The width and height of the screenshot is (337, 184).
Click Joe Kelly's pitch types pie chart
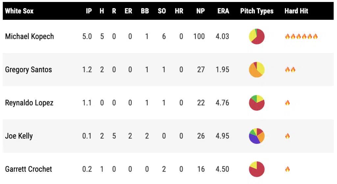point(257,136)
